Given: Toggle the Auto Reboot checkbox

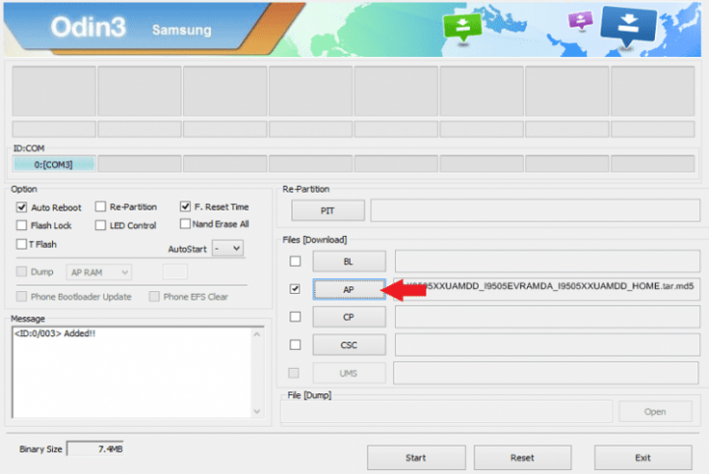Looking at the screenshot, I should point(22,207).
